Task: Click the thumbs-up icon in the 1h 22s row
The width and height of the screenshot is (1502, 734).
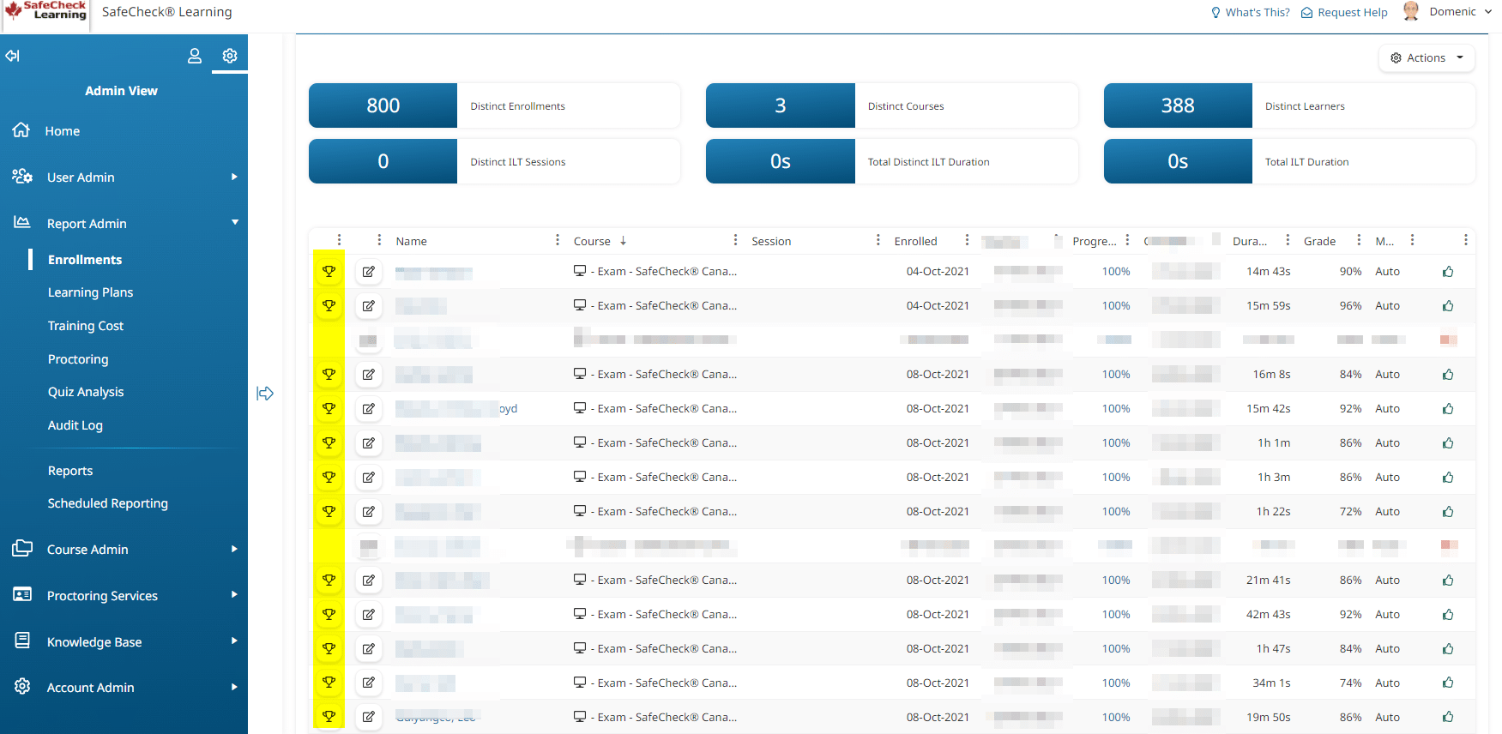Action: click(x=1448, y=512)
